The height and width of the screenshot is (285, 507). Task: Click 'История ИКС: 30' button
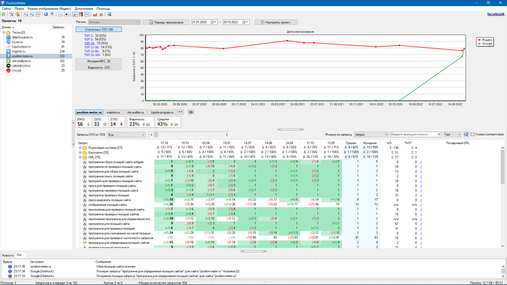click(x=99, y=61)
